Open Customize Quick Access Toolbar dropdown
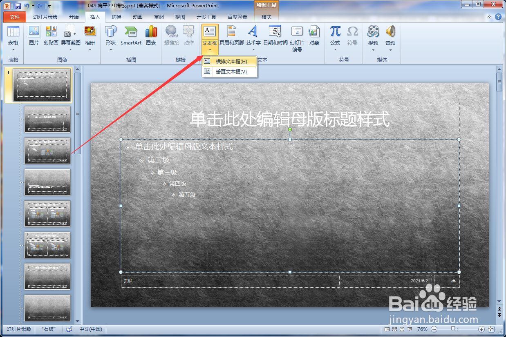 49,6
